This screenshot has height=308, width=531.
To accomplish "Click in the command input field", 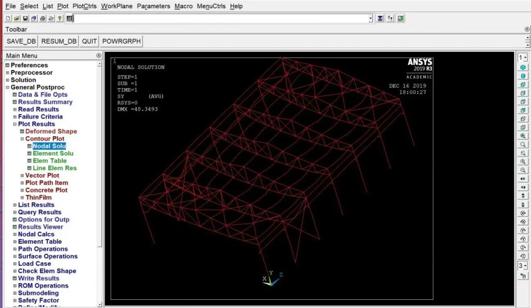I will 221,19.
